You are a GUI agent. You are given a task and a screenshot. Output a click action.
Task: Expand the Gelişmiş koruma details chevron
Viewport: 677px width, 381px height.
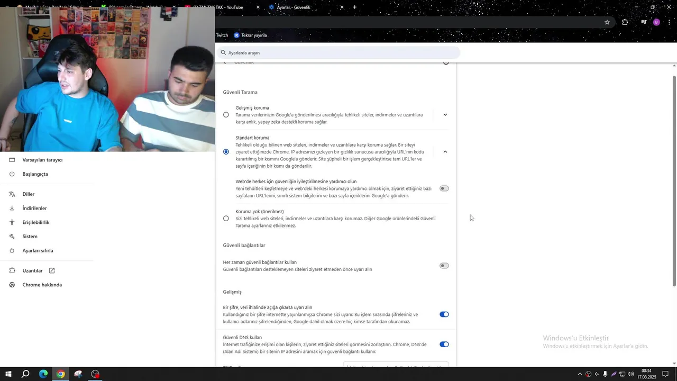[445, 115]
